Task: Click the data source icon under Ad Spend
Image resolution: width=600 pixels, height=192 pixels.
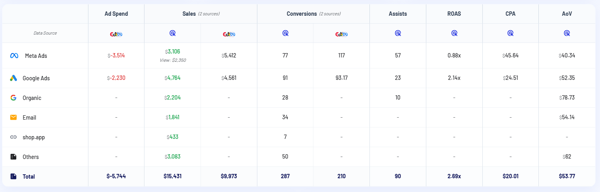Action: point(116,34)
